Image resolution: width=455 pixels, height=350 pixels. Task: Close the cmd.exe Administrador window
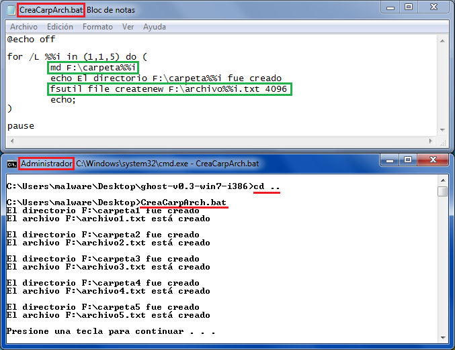click(x=433, y=160)
